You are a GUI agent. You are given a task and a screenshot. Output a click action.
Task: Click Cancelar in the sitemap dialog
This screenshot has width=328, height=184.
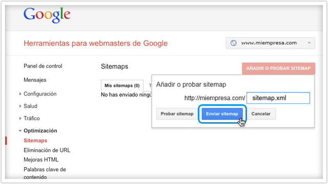(x=261, y=113)
